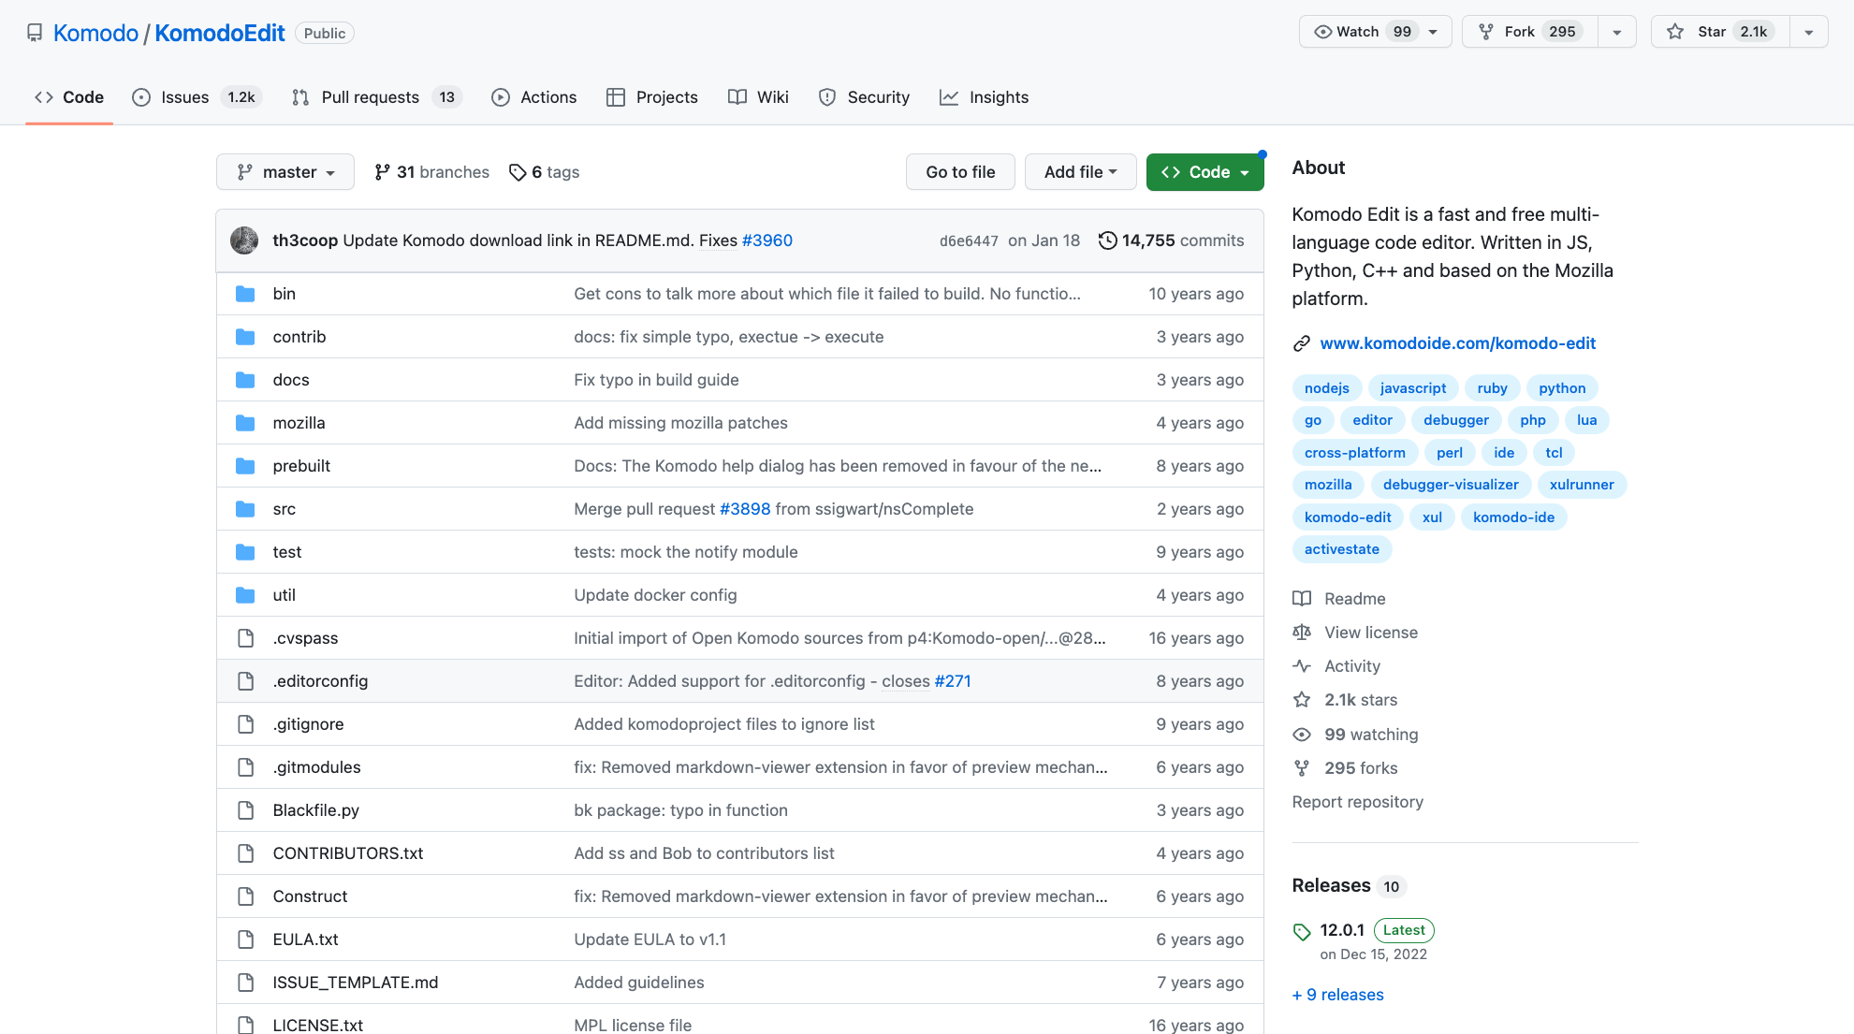This screenshot has width=1854, height=1034.
Task: Click the clock icon for commit history
Action: click(1108, 240)
